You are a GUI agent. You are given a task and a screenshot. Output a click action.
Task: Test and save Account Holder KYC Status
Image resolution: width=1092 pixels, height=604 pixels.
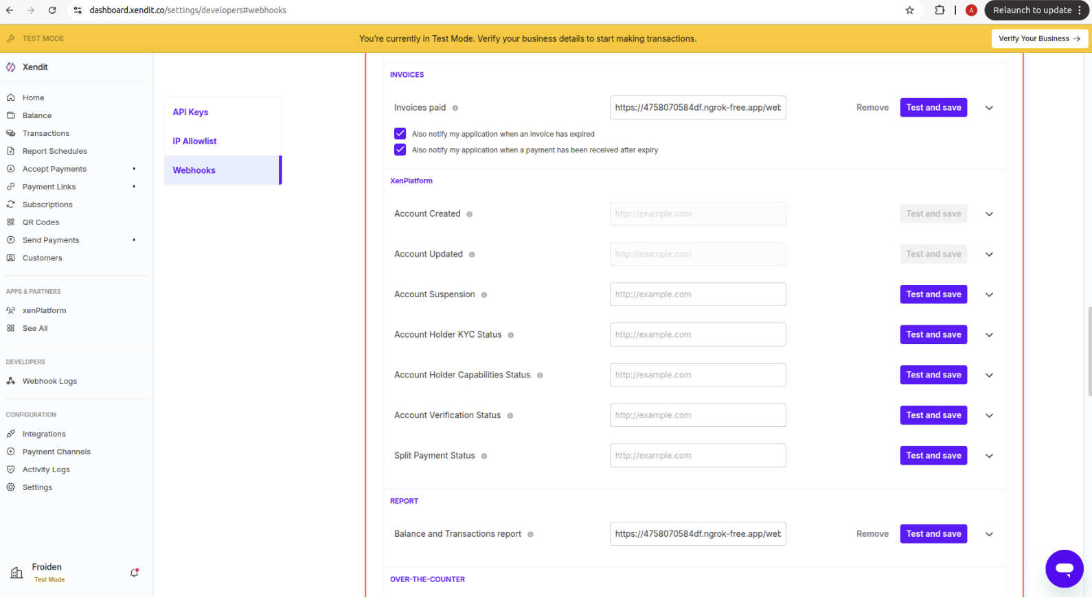tap(933, 335)
